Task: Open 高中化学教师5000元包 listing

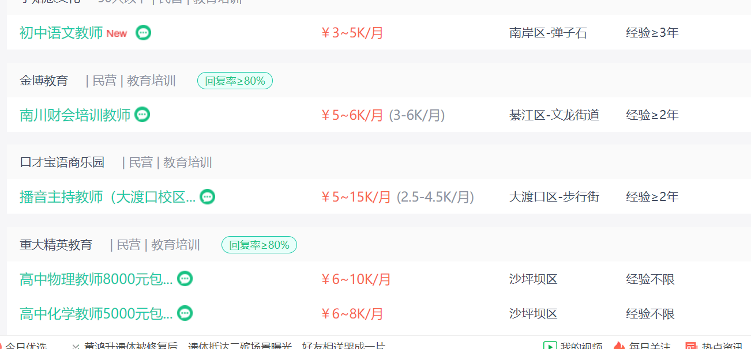Action: (96, 314)
